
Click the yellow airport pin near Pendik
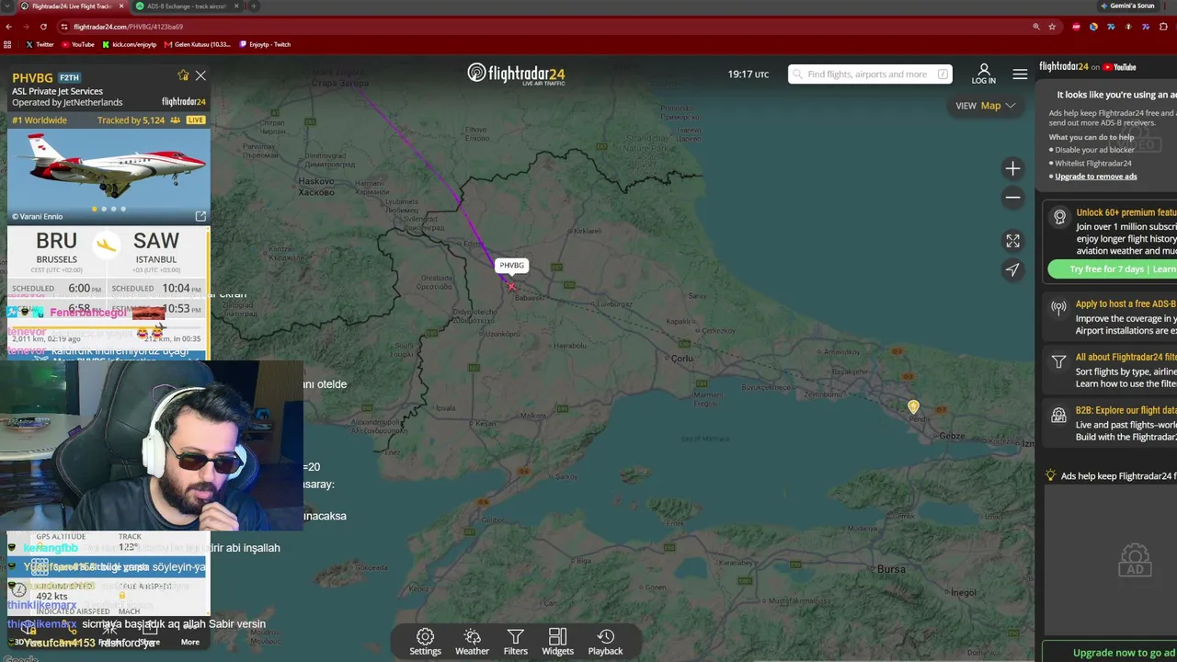(x=913, y=406)
